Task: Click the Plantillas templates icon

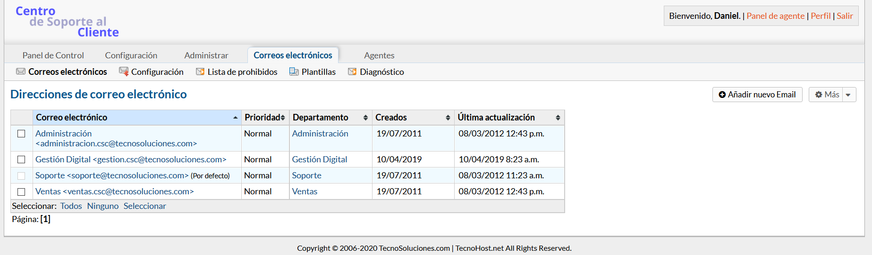Action: [294, 72]
